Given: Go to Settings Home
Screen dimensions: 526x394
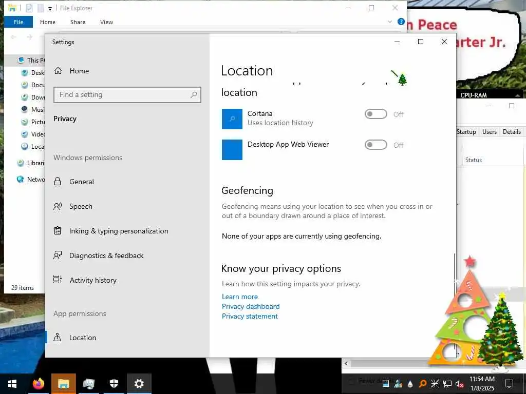Looking at the screenshot, I should 71,71.
